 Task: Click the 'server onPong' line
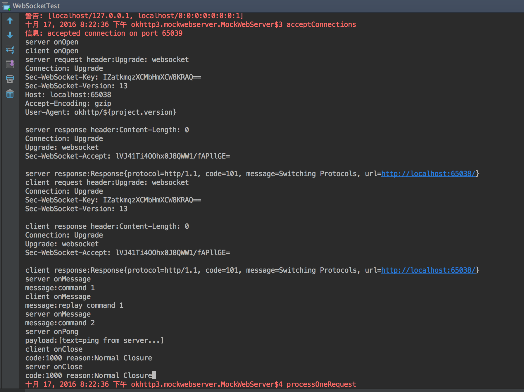point(52,332)
